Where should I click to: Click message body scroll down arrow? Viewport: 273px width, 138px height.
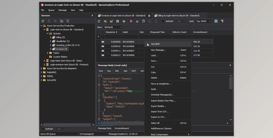coord(231,120)
